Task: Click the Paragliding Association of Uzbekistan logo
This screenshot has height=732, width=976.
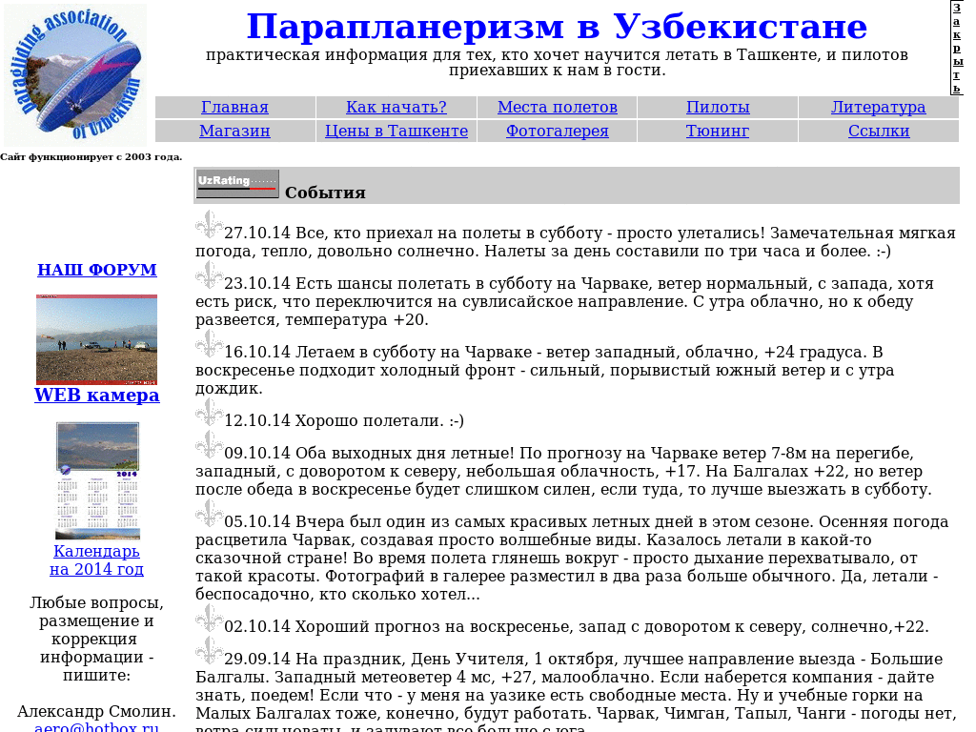Action: point(75,75)
